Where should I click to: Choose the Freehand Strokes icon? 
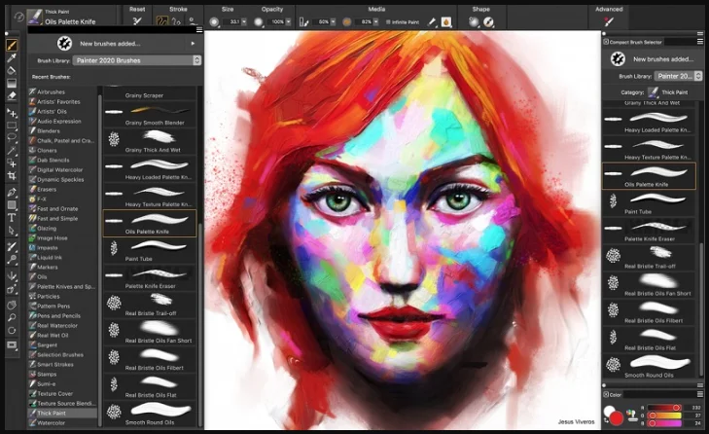(162, 21)
